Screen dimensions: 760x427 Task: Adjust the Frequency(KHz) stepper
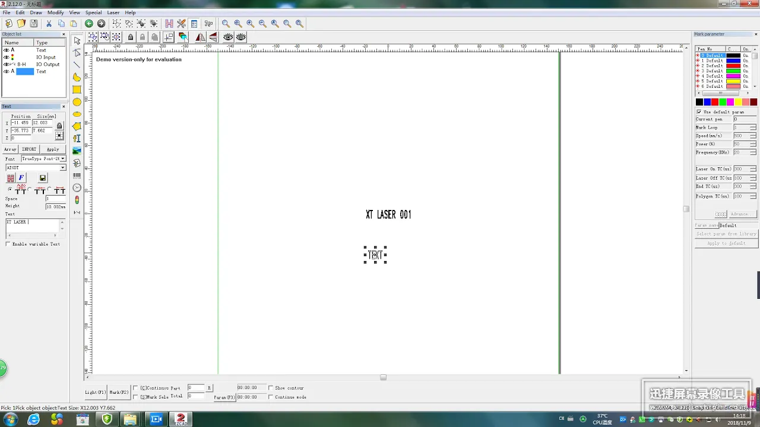tap(753, 152)
